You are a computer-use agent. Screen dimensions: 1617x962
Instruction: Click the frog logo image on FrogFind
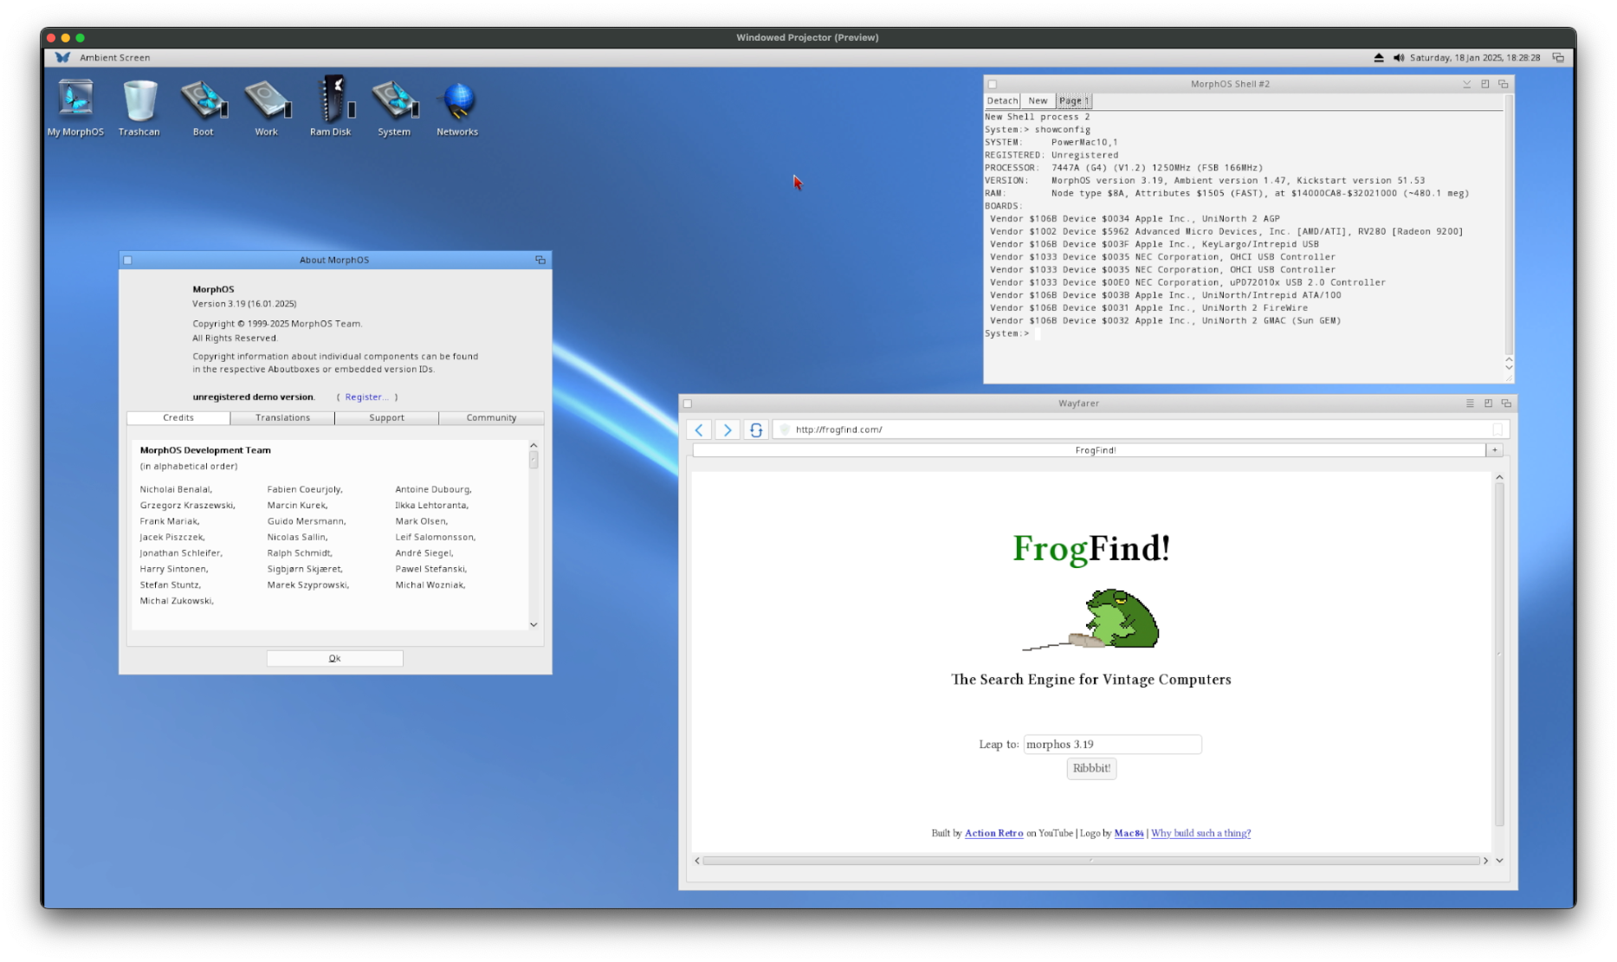pos(1091,619)
